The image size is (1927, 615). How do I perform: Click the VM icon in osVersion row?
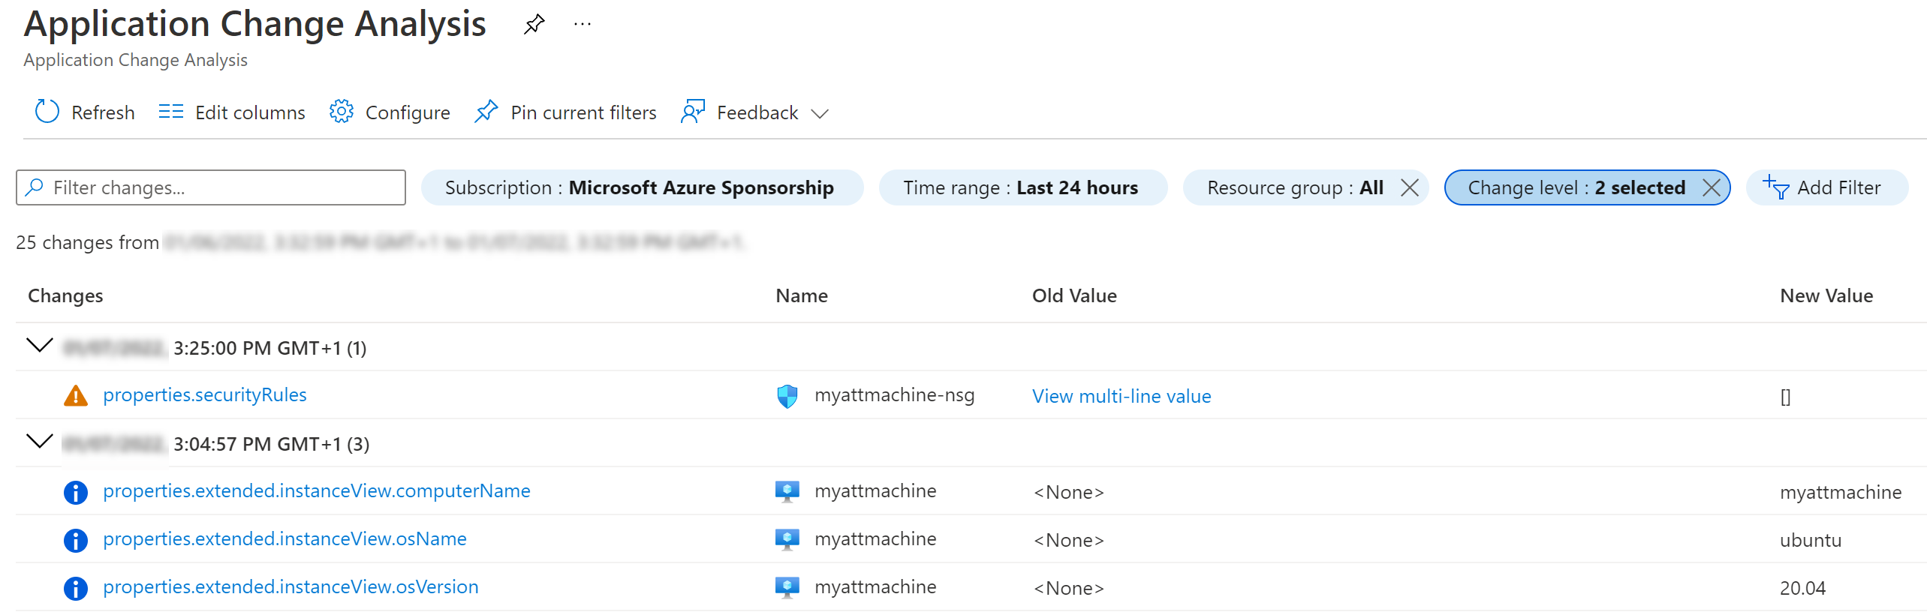tap(787, 588)
